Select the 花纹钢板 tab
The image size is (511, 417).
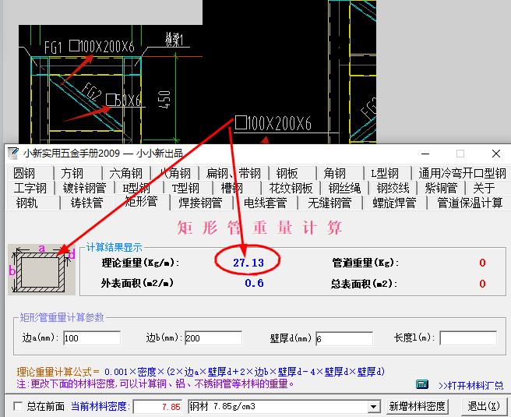click(x=291, y=188)
